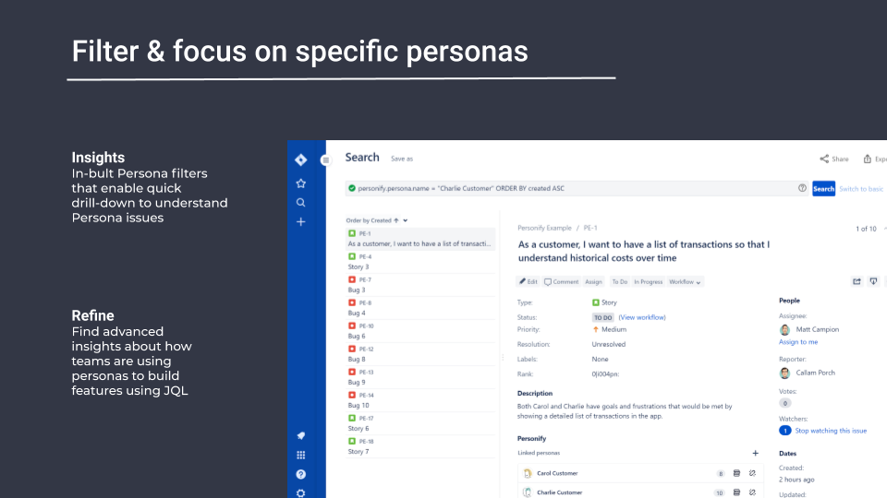The width and height of the screenshot is (887, 498).
Task: Select issue PE-1 in results list
Action: 421,238
